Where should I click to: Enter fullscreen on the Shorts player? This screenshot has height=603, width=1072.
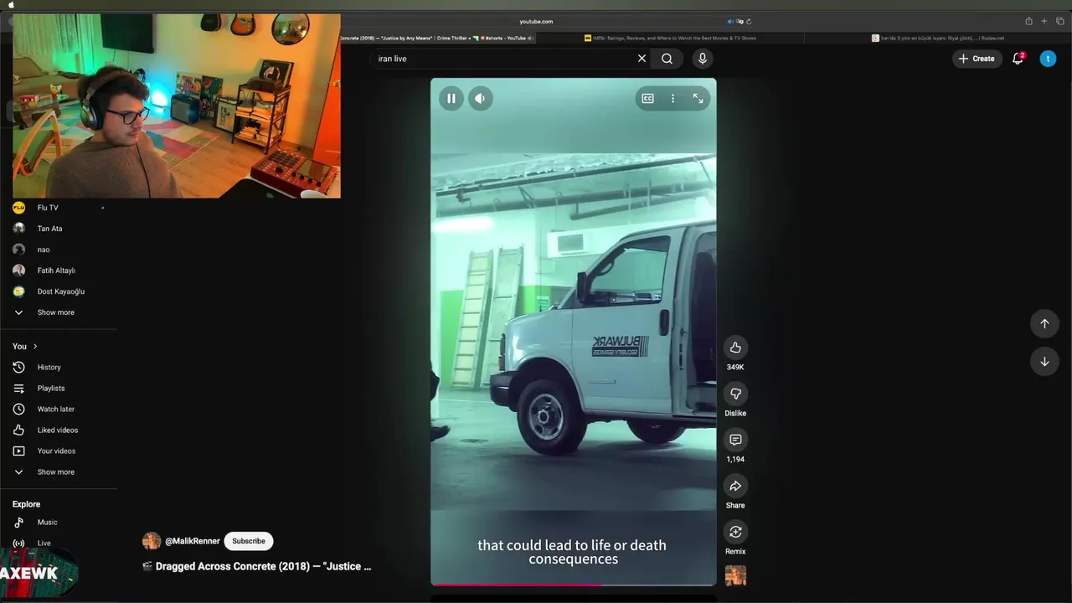click(x=698, y=98)
